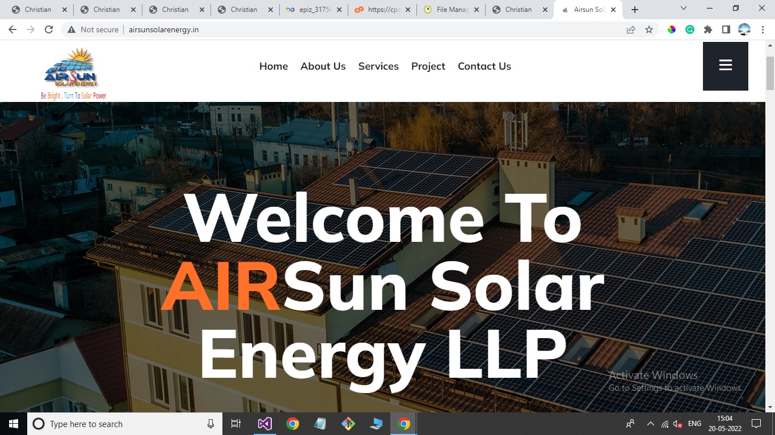Screen dimensions: 775x435
Task: Open the Git diamond icon app in taskbar
Action: pyautogui.click(x=348, y=424)
